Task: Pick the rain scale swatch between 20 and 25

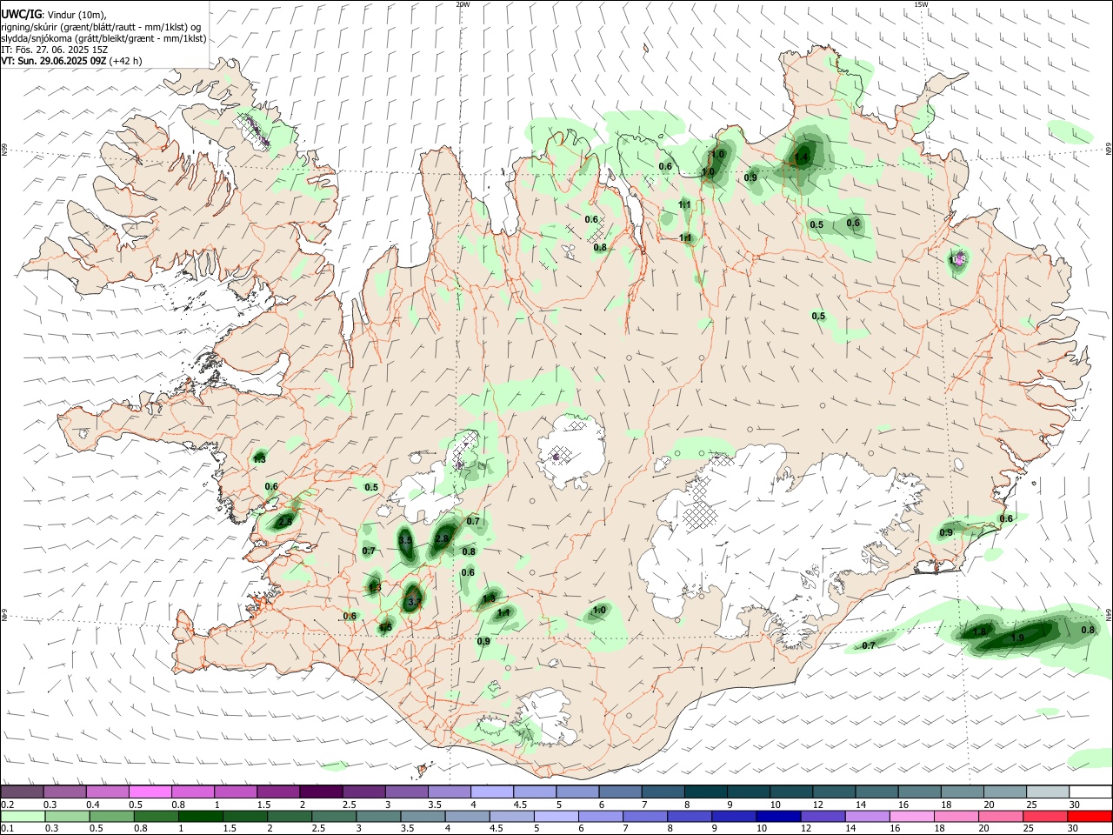Action: pyautogui.click(x=1001, y=817)
